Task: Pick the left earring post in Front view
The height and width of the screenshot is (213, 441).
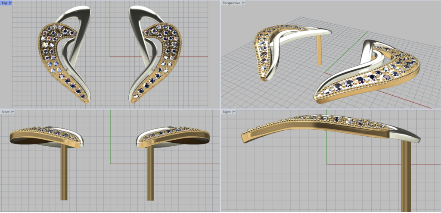Action: (x=64, y=172)
